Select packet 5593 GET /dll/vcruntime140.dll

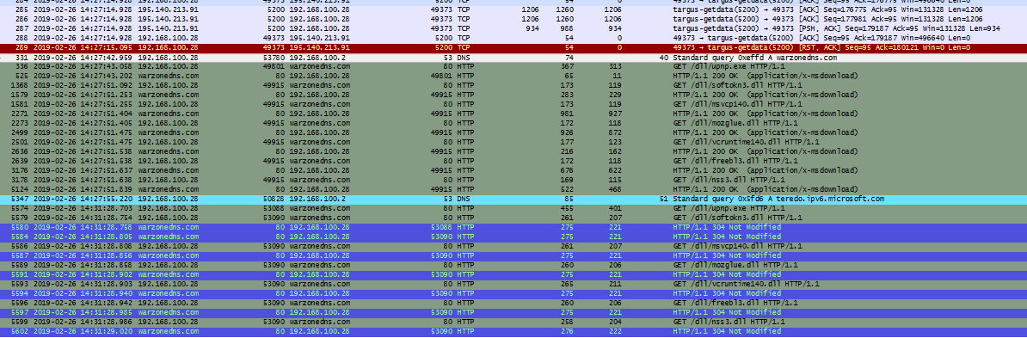tap(513, 284)
